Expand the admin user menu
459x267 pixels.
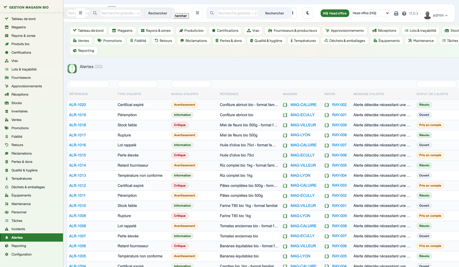coord(436,15)
